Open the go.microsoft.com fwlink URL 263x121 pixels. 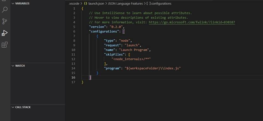click(x=192, y=22)
